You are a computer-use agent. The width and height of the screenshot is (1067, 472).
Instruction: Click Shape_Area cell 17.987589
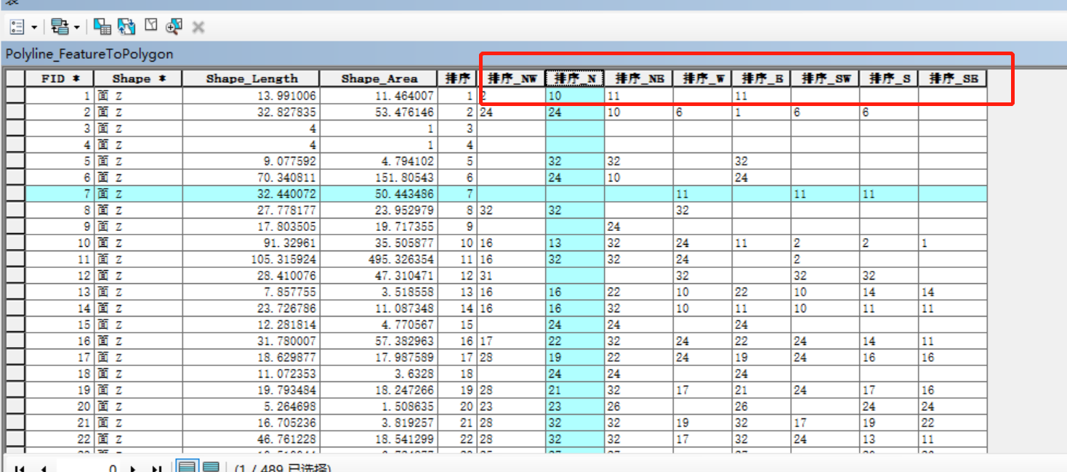point(379,357)
